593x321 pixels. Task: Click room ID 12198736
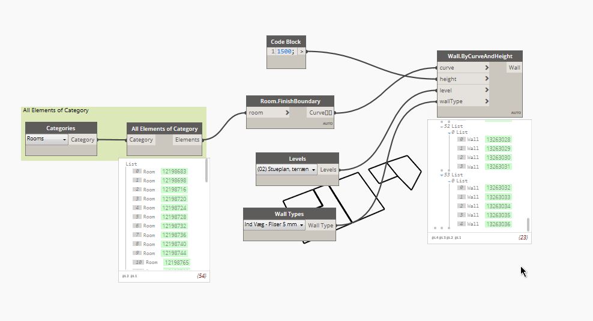coord(174,235)
